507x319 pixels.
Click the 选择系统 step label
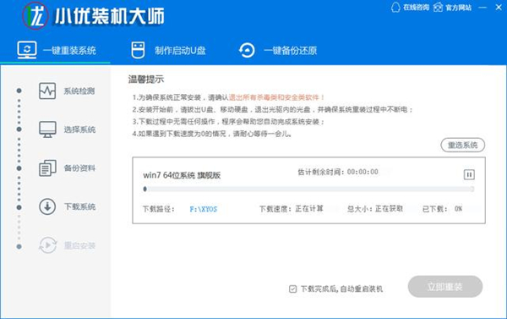(79, 129)
